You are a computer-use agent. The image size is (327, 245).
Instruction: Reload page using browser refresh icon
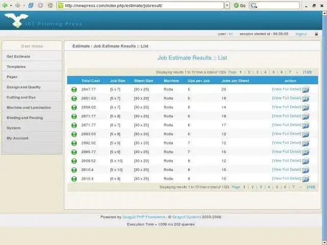[31, 6]
